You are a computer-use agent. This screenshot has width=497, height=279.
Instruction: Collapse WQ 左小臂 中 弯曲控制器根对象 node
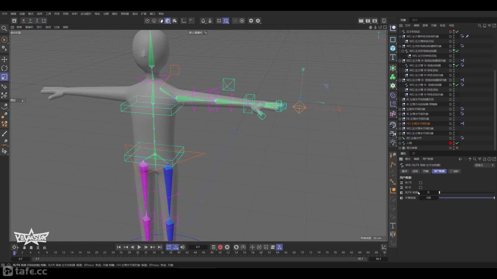400,80
